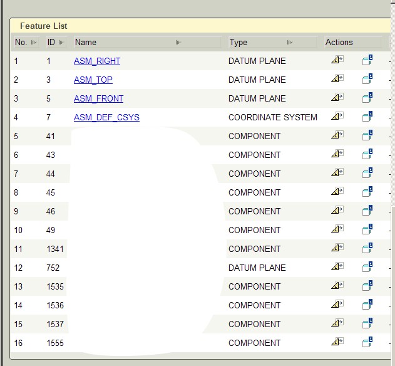Select row number 16 cell
The image size is (395, 366).
pyautogui.click(x=18, y=343)
